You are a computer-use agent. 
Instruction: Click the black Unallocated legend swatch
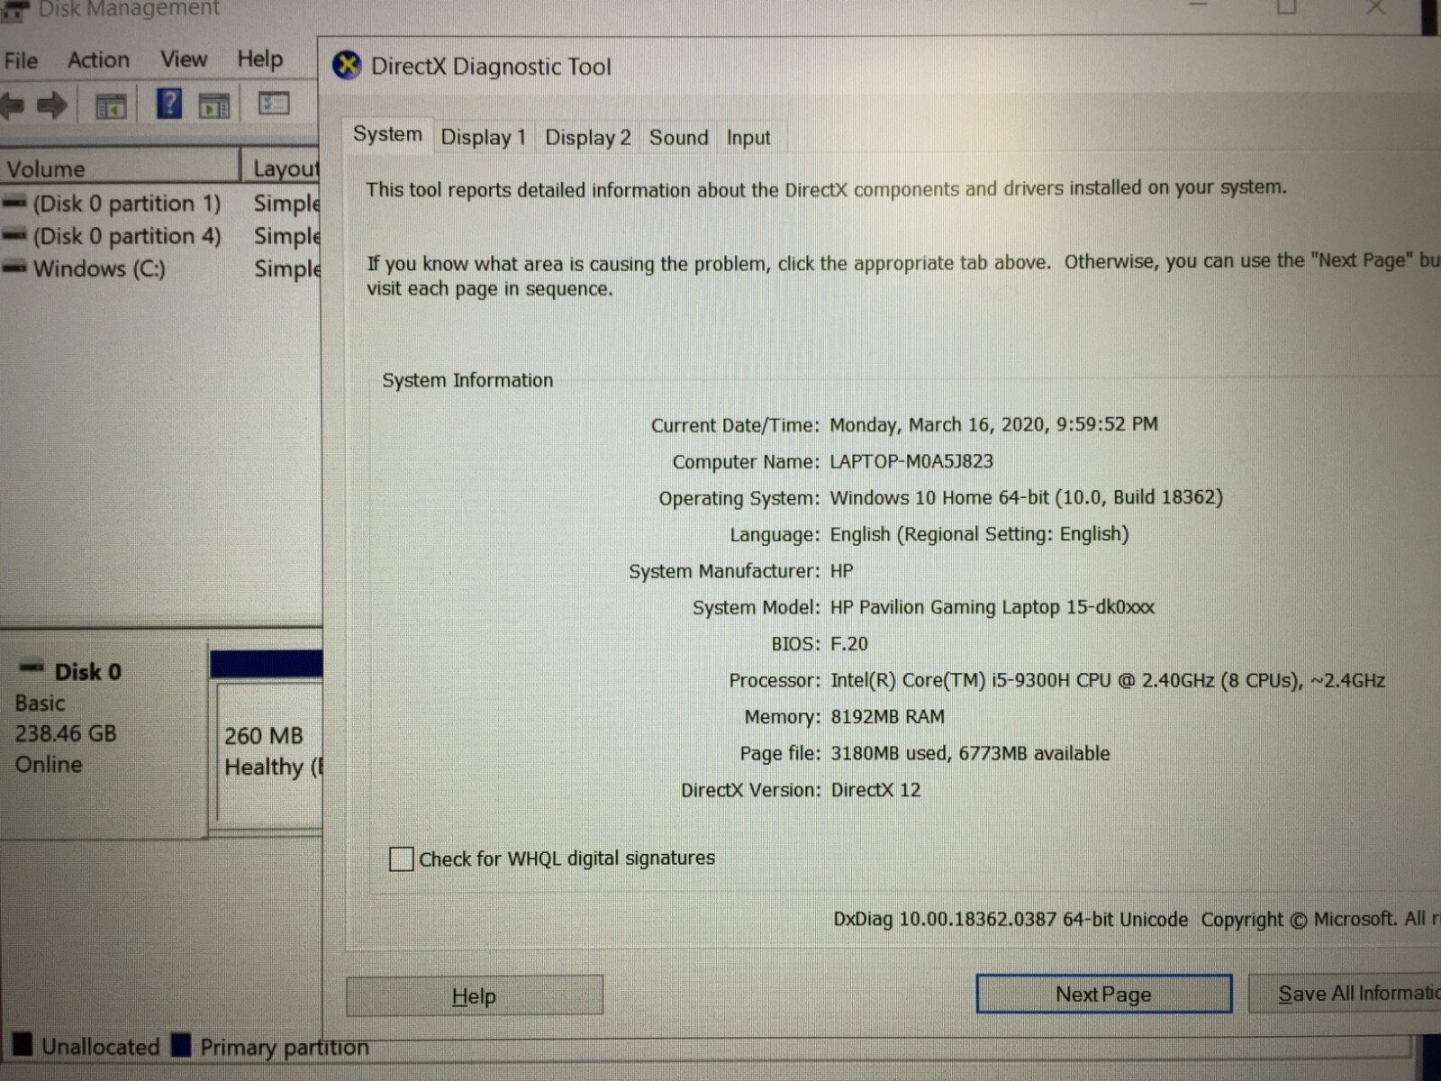tap(23, 1044)
